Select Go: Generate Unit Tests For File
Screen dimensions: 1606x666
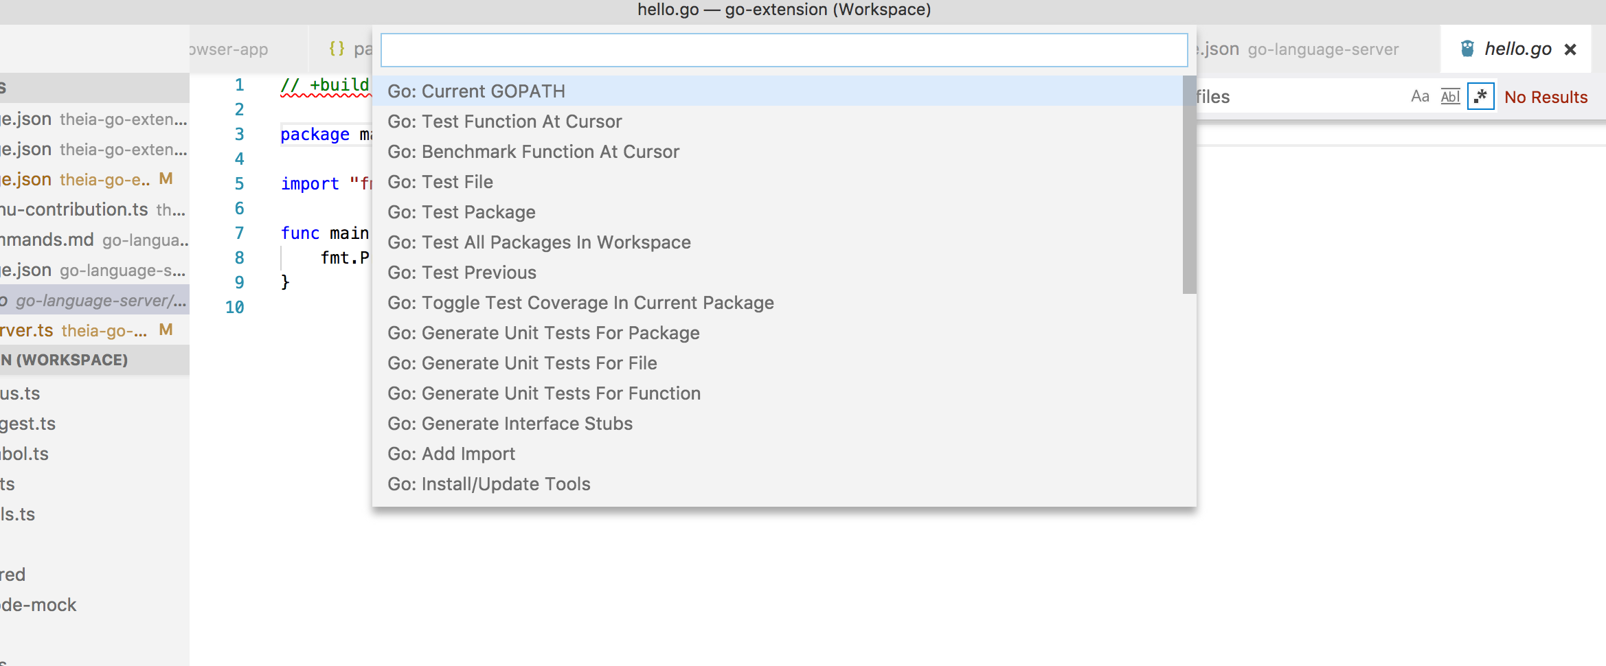pyautogui.click(x=777, y=363)
